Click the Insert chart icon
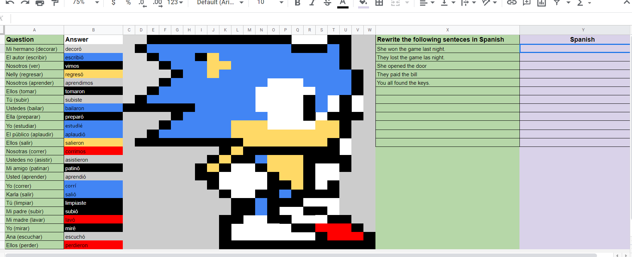This screenshot has height=257, width=632. pyautogui.click(x=542, y=2)
